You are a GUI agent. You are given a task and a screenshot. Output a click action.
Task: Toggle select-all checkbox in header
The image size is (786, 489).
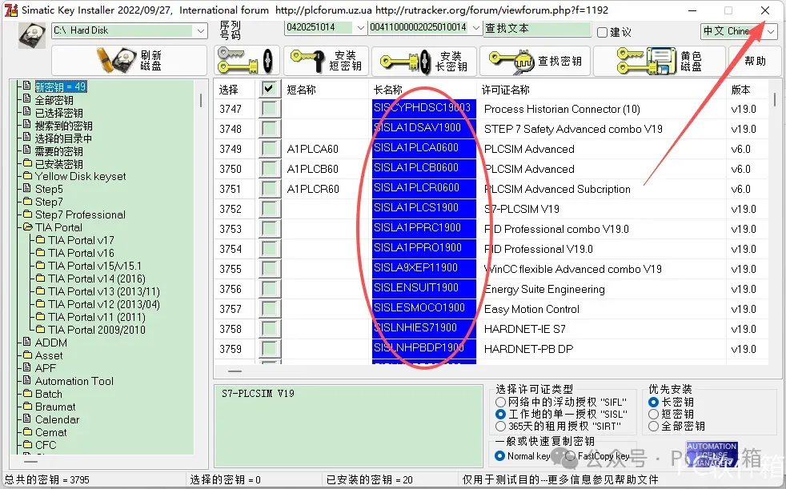(x=270, y=89)
